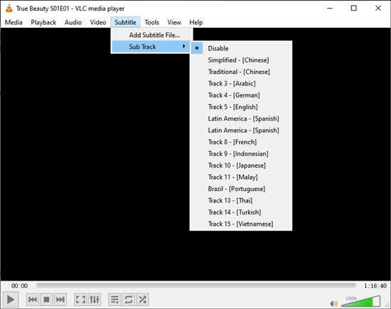This screenshot has height=309, width=391.
Task: Open the Playback menu
Action: 43,23
